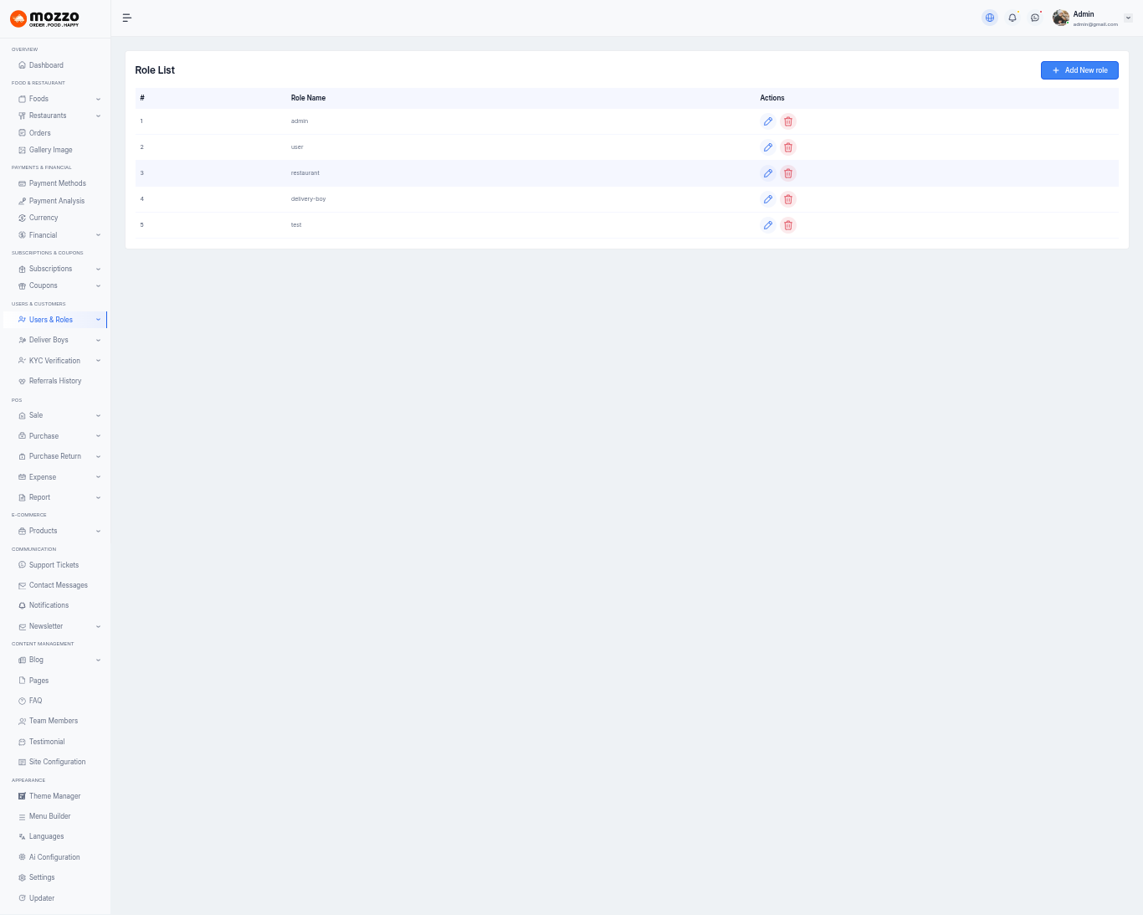Toggle the sidebar with hamburger icon
1143x915 pixels.
pos(127,18)
